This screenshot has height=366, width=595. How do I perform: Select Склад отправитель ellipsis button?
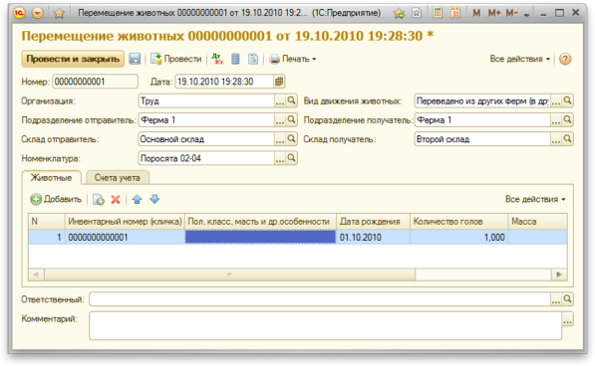(280, 139)
